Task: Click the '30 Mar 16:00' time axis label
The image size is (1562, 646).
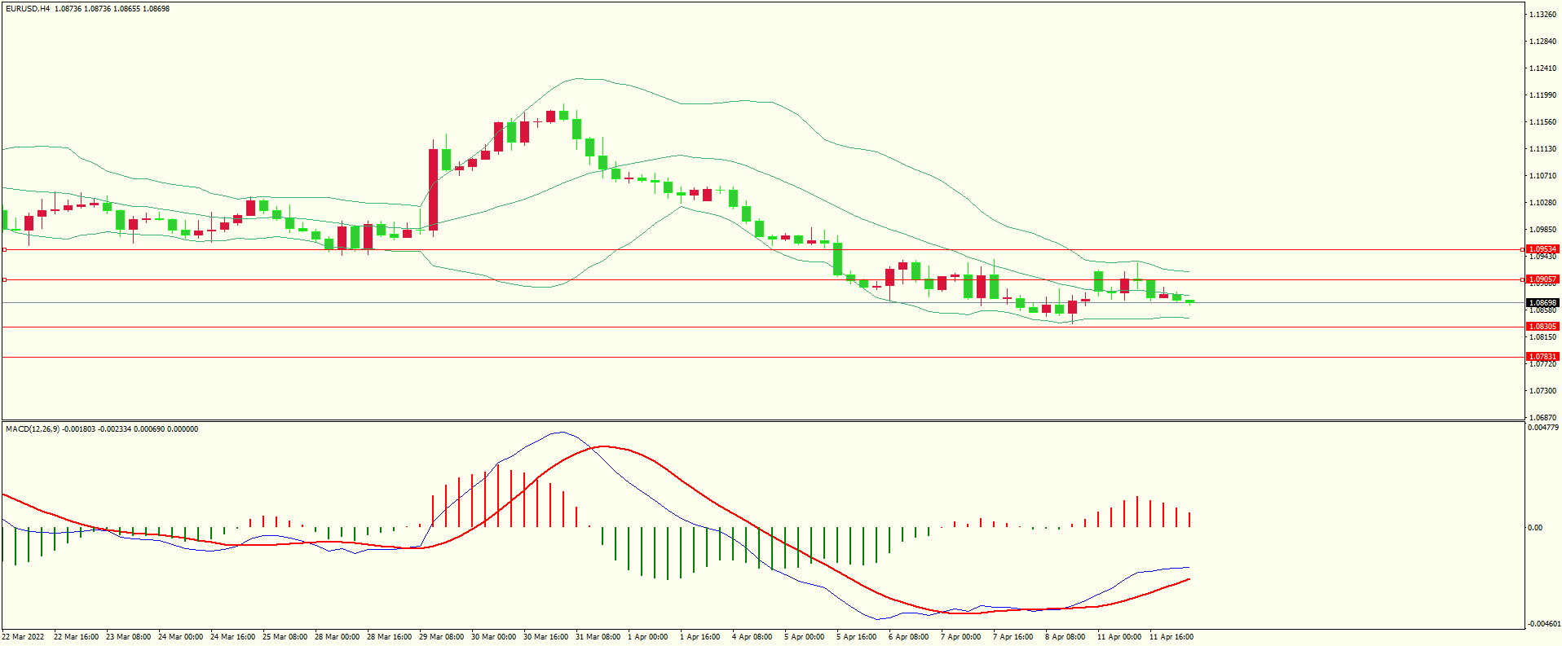Action: 545,637
